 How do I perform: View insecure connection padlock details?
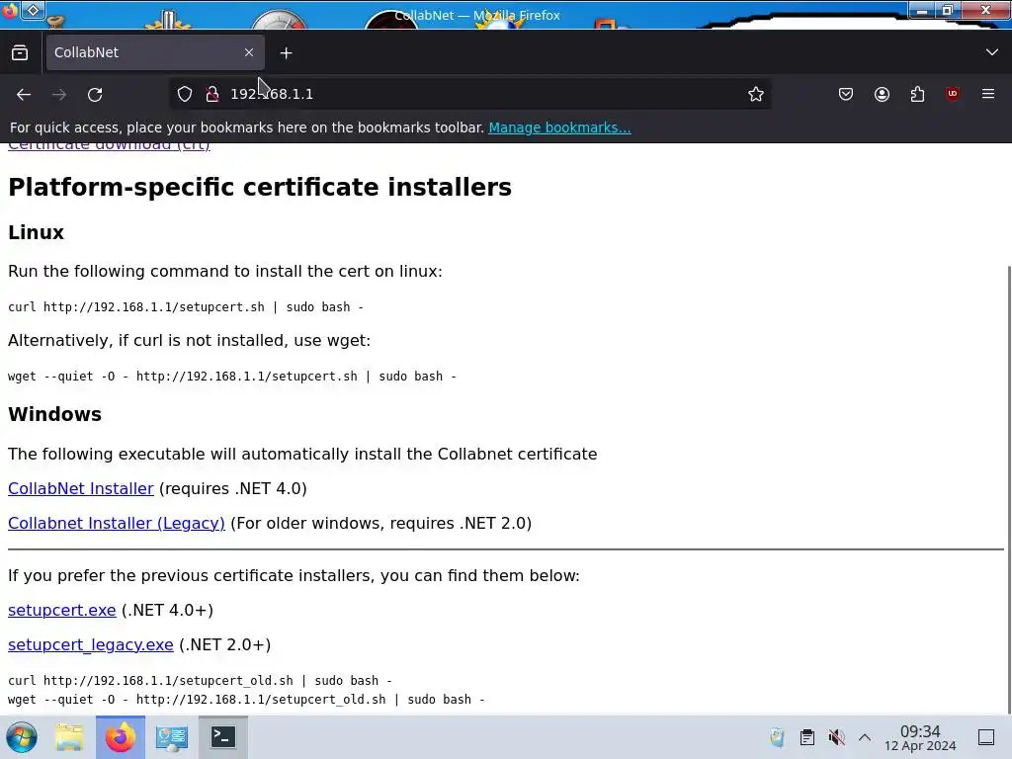212,94
